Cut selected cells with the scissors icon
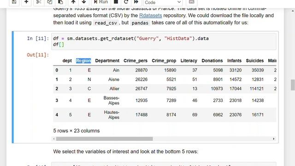The image size is (295, 166). (39, 2)
